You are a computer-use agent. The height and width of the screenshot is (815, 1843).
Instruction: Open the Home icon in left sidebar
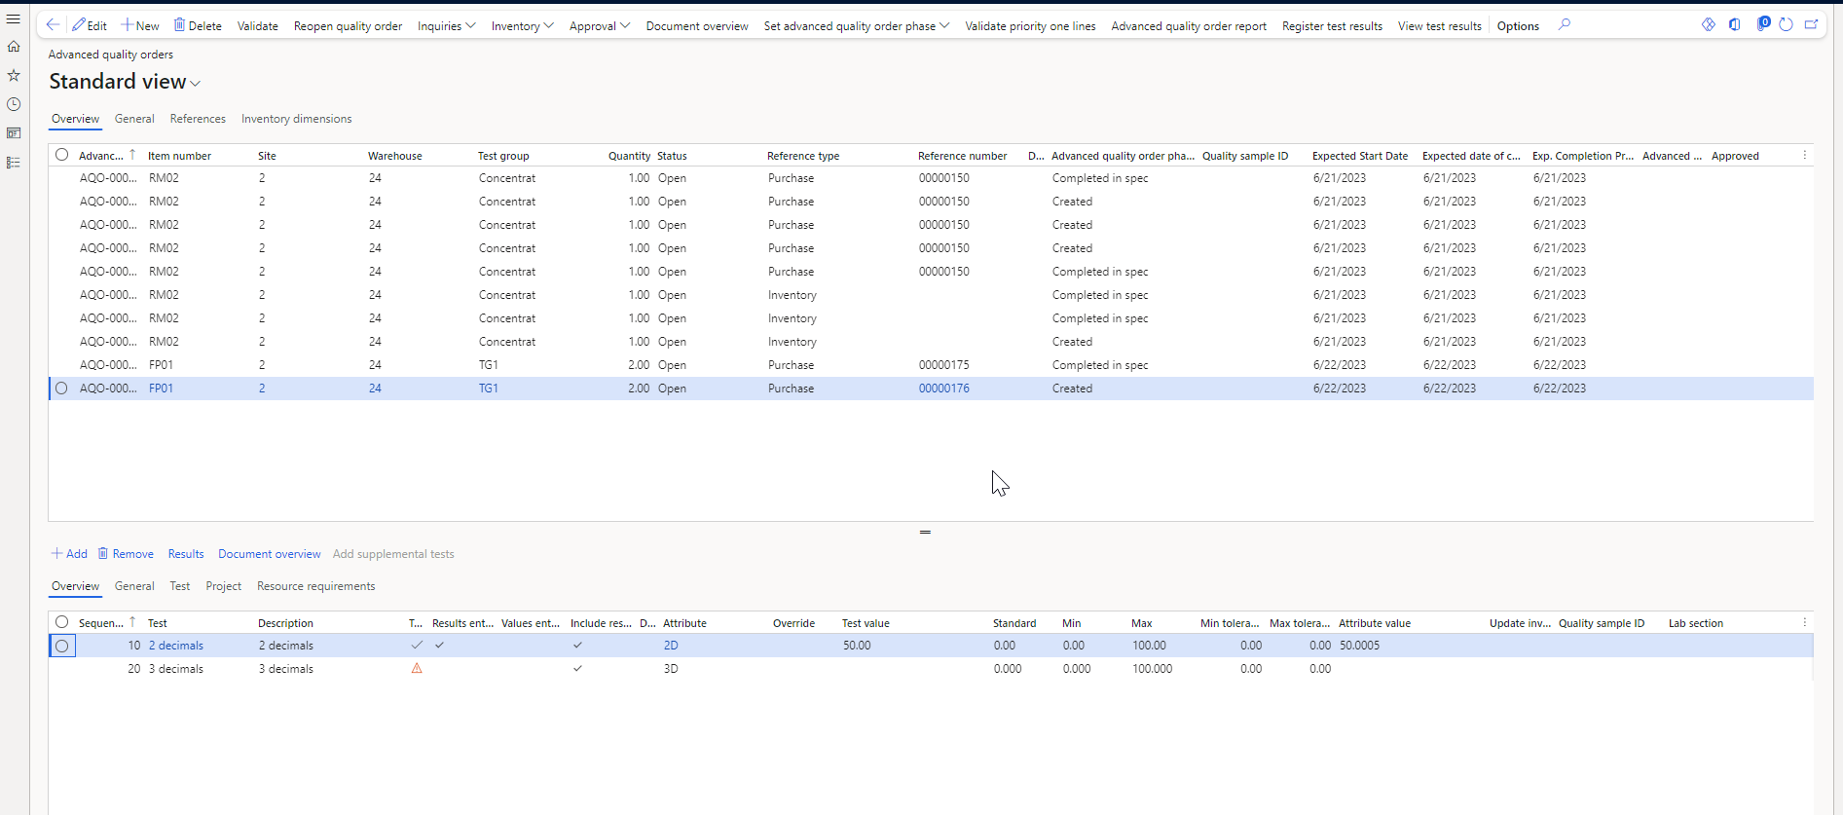pos(14,47)
